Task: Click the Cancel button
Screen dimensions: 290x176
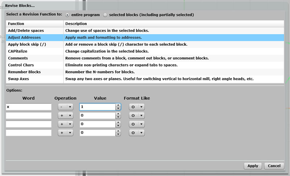Action: pos(274,166)
